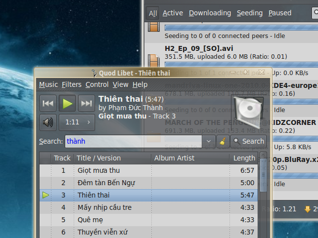Minimize the Quod Libet window
The width and height of the screenshot is (318, 238).
[233, 72]
